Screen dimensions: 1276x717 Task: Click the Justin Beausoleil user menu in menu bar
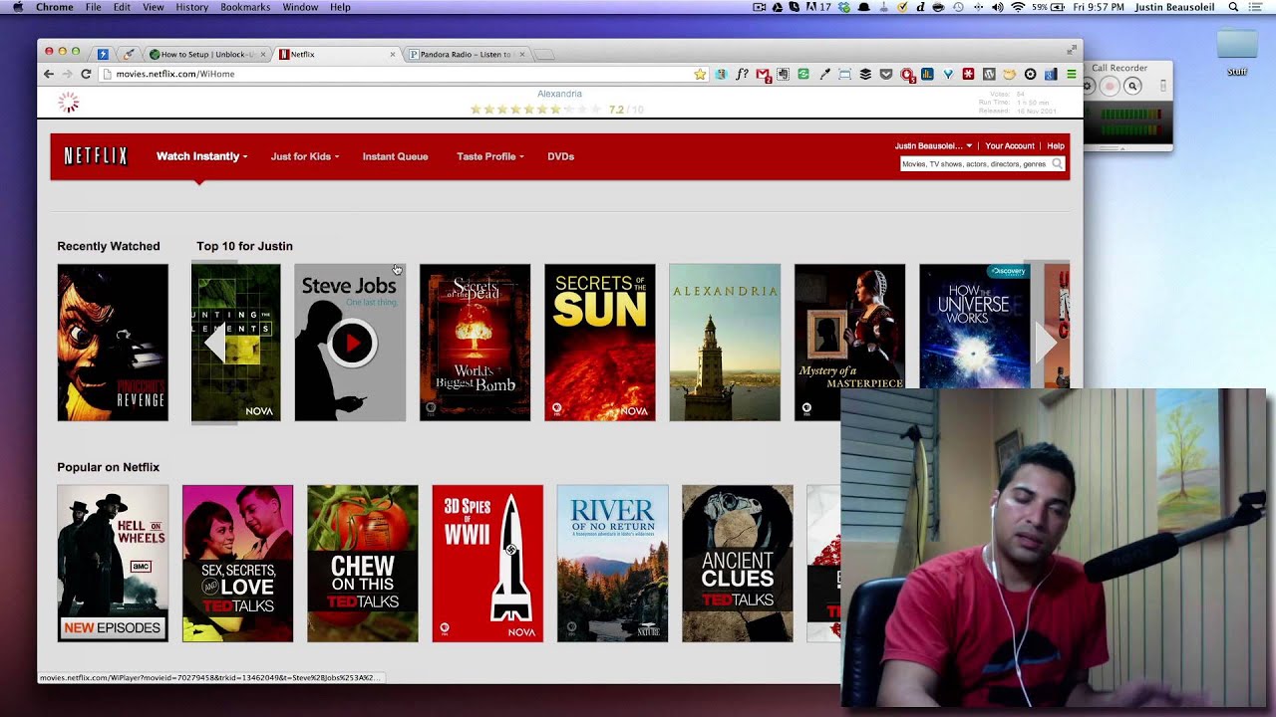coord(1176,7)
